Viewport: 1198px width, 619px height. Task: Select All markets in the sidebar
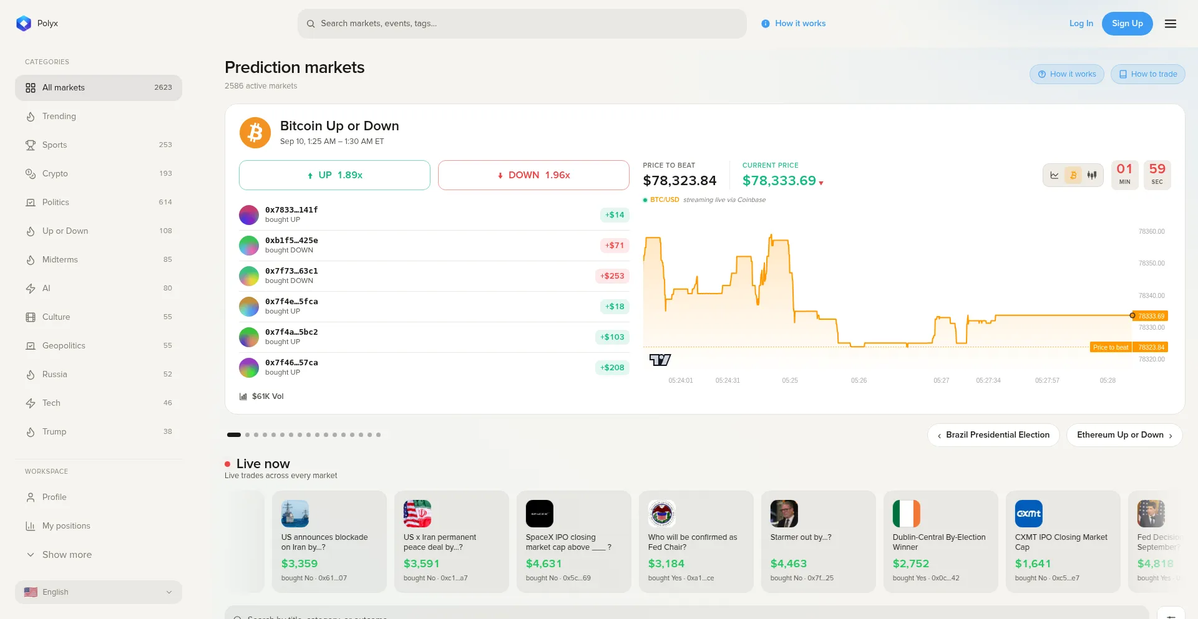coord(99,88)
